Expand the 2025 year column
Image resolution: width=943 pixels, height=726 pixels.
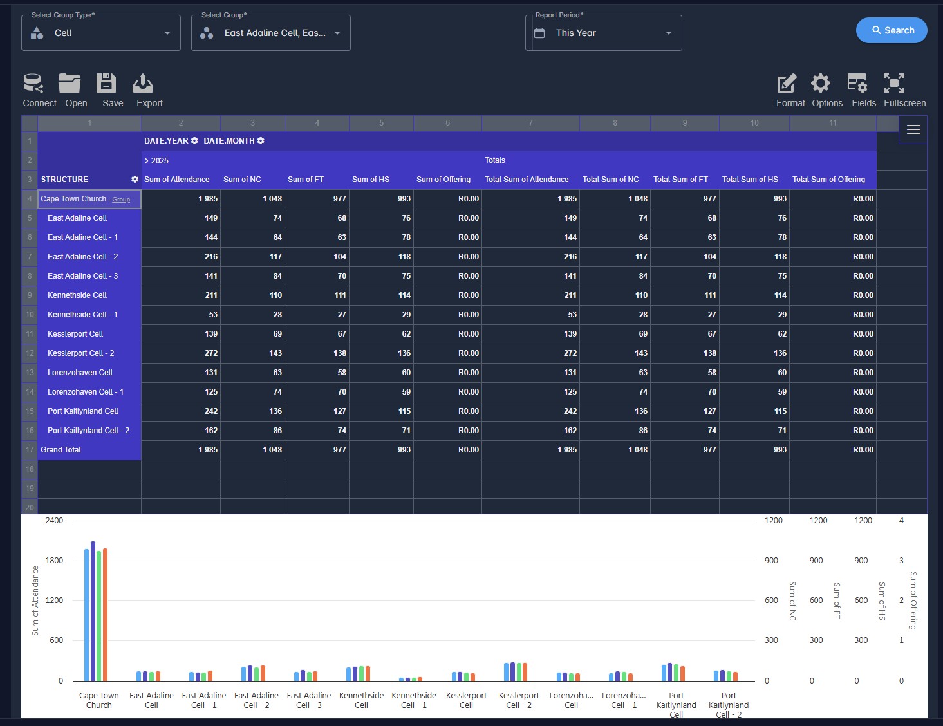pyautogui.click(x=147, y=161)
